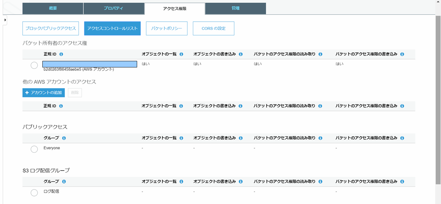Select the ログ配信 group radio button
441x204 pixels.
pos(34,193)
